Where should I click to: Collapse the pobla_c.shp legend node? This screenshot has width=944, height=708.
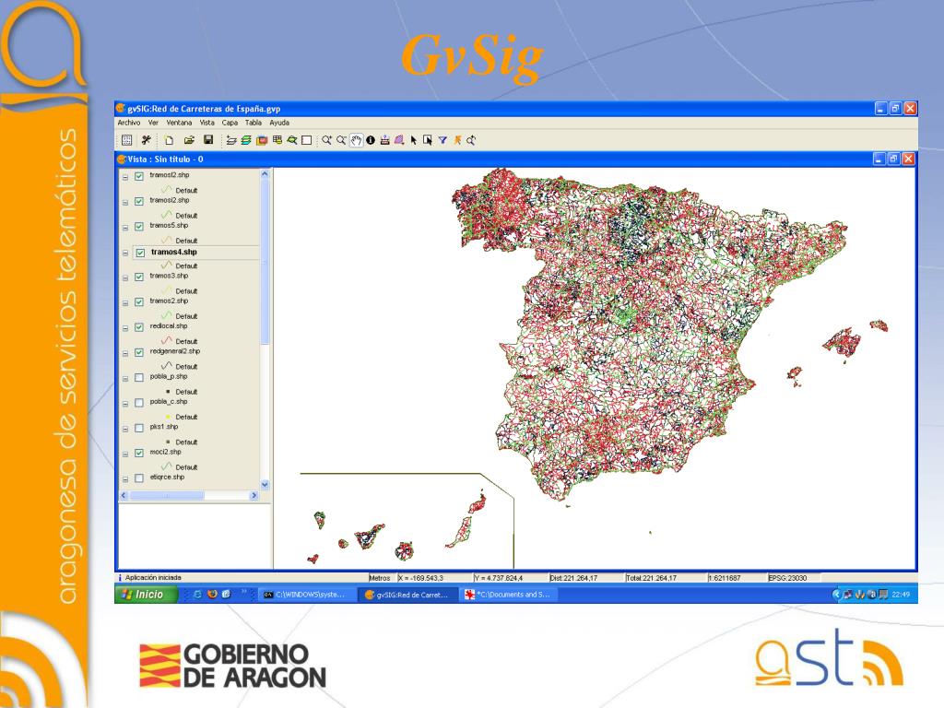pos(125,404)
